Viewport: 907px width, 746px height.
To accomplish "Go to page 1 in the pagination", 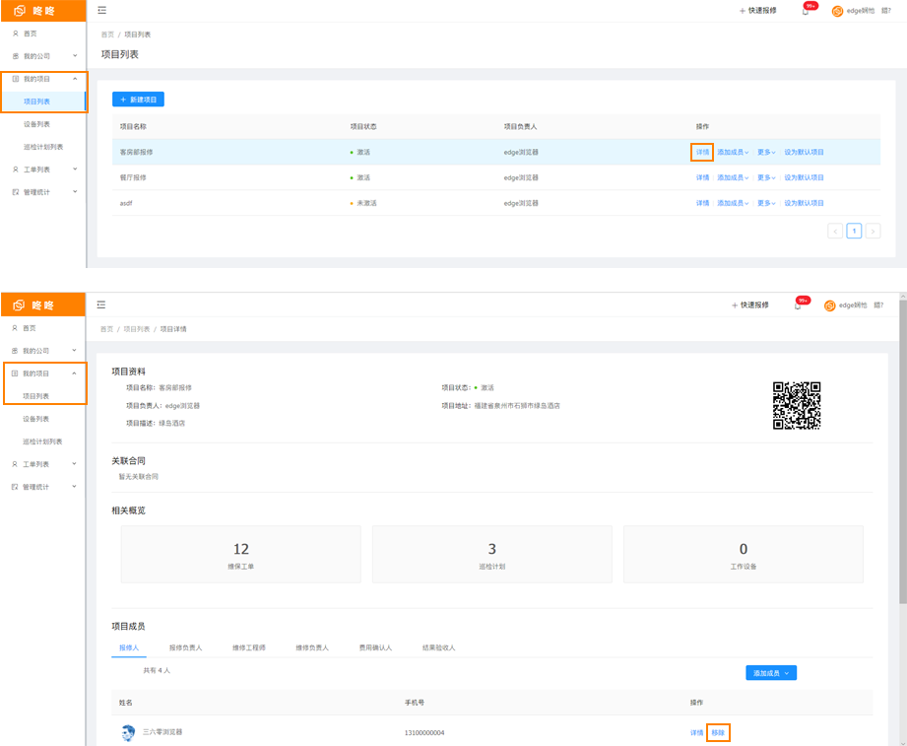I will 854,231.
